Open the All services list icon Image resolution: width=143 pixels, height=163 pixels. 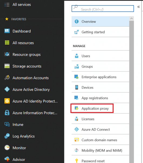[x=7, y=5]
